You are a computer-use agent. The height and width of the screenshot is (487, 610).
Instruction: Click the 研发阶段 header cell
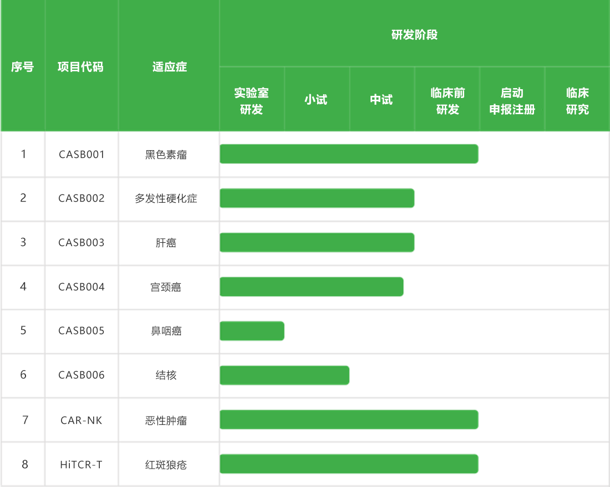pyautogui.click(x=414, y=34)
